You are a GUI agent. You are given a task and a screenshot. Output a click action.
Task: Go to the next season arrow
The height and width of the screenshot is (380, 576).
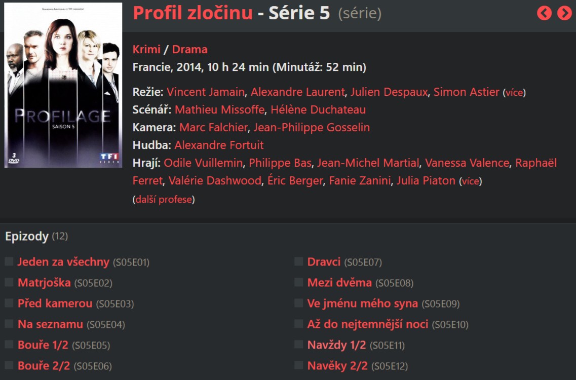click(x=565, y=13)
